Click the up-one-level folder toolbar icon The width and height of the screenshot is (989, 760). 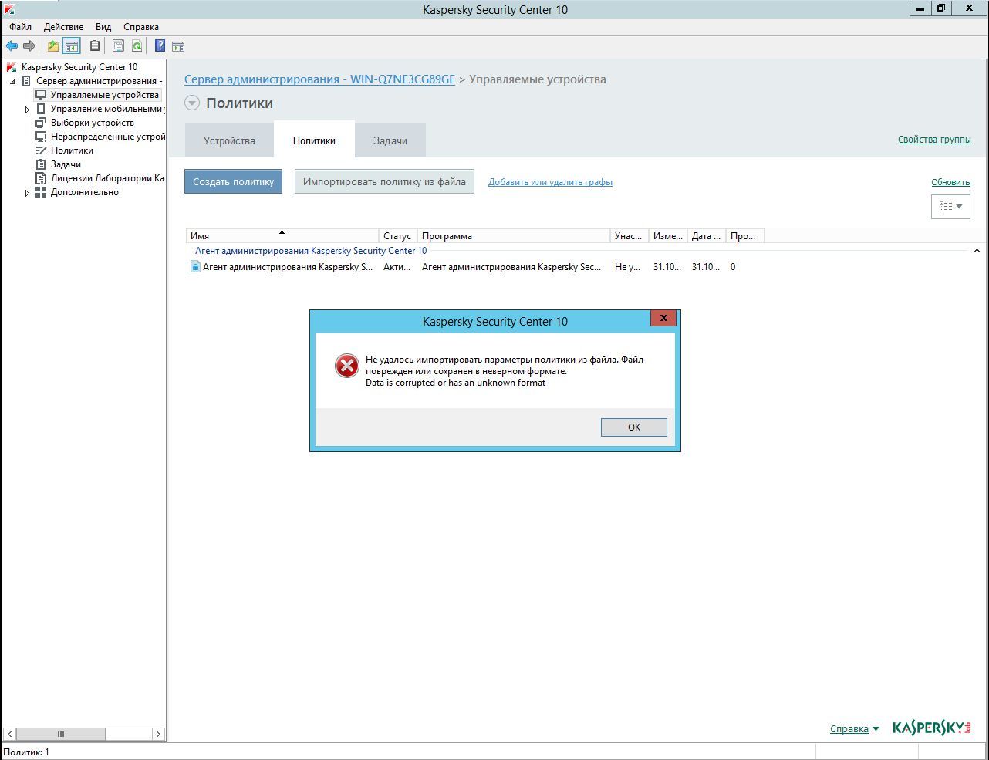52,46
